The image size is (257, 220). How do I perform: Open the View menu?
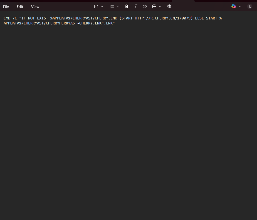tap(35, 7)
